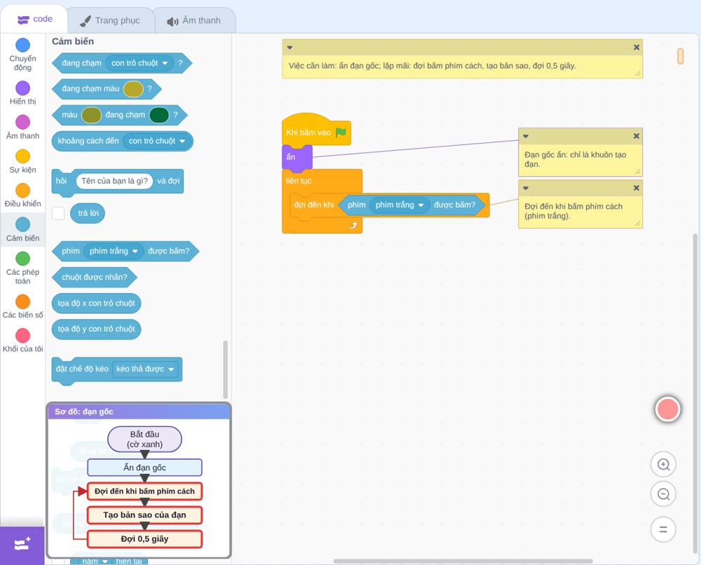The image size is (701, 565).
Task: Switch to the code tab
Action: pos(34,19)
